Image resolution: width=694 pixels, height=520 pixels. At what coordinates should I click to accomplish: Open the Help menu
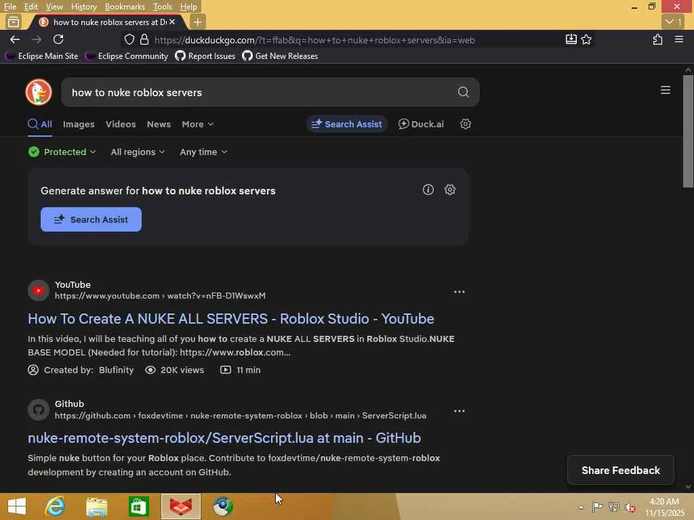pos(188,7)
